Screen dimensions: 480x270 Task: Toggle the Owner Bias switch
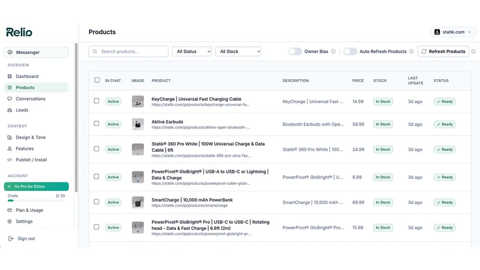tap(295, 52)
